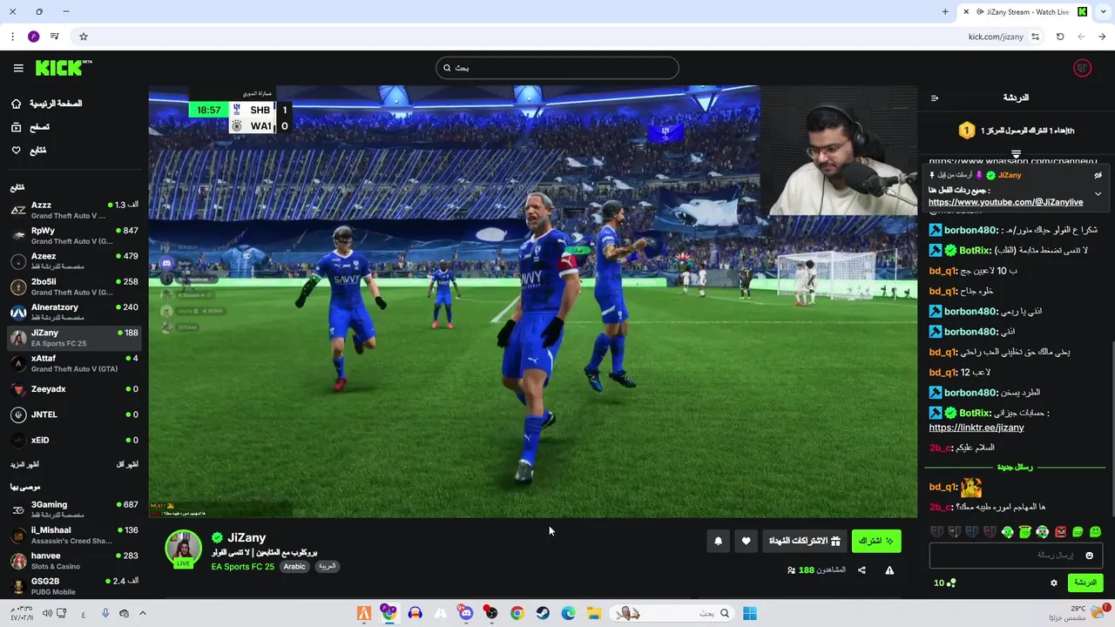Open browser three-dot menu

tap(12, 37)
